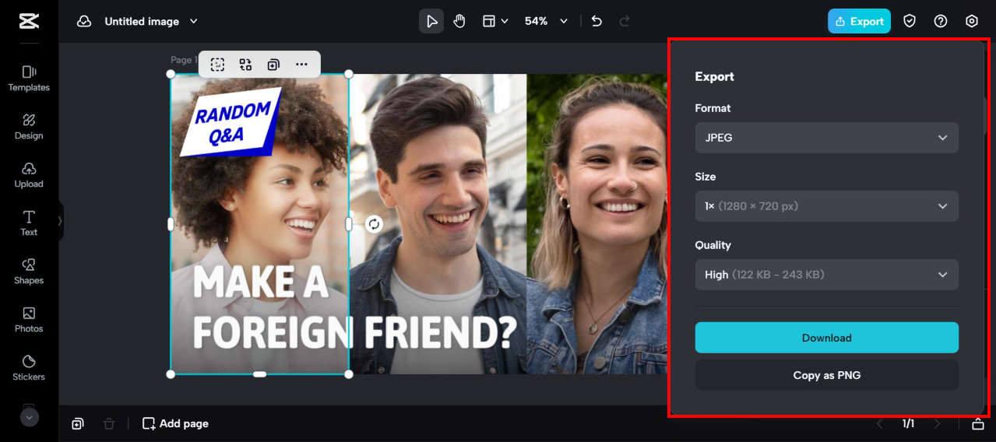The image size is (996, 442).
Task: Click the Download button
Action: tap(826, 338)
